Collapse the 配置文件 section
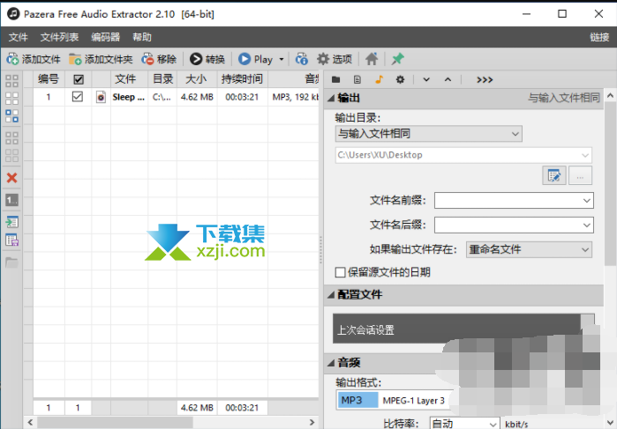Image resolution: width=617 pixels, height=429 pixels. 331,294
